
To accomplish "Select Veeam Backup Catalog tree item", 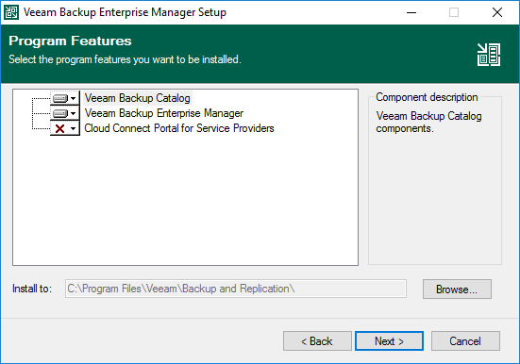I will (137, 98).
